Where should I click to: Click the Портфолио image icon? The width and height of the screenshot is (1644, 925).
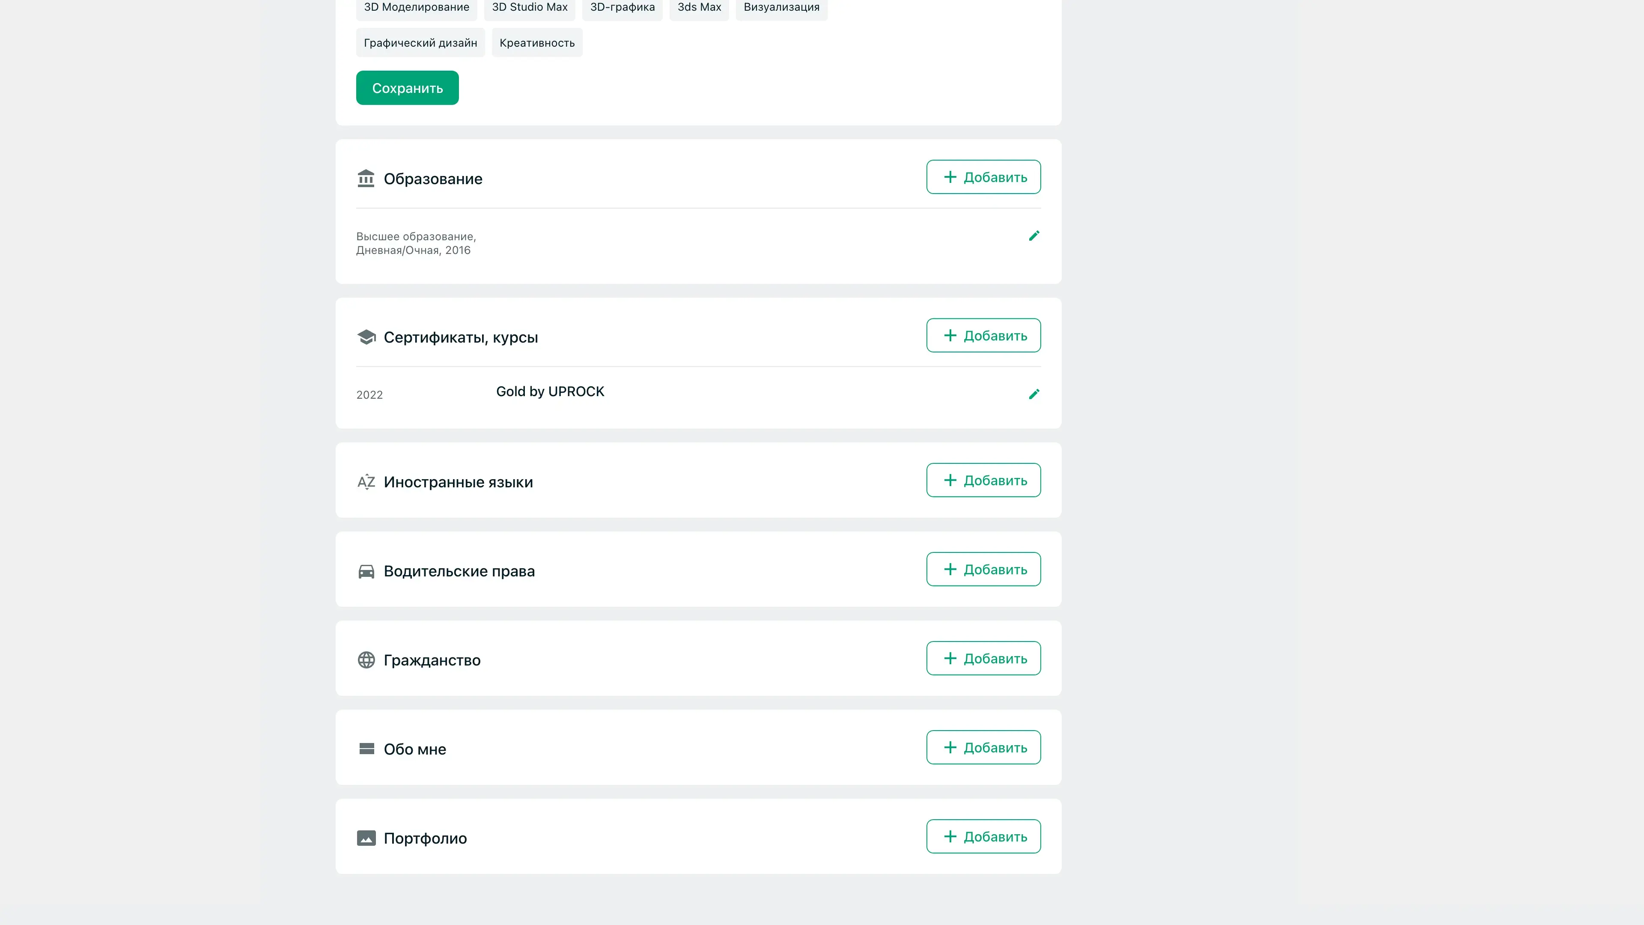[x=366, y=838]
